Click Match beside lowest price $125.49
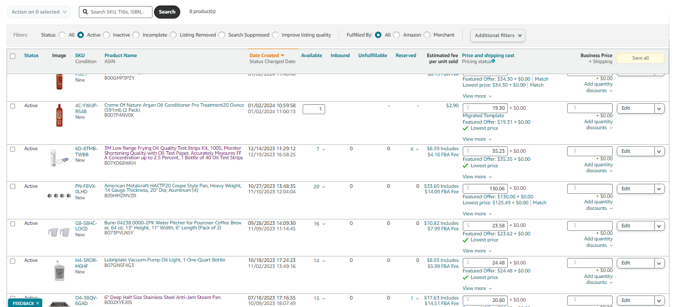675x307 pixels. pos(539,203)
